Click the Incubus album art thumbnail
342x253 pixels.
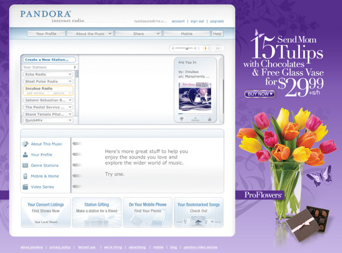[x=195, y=96]
